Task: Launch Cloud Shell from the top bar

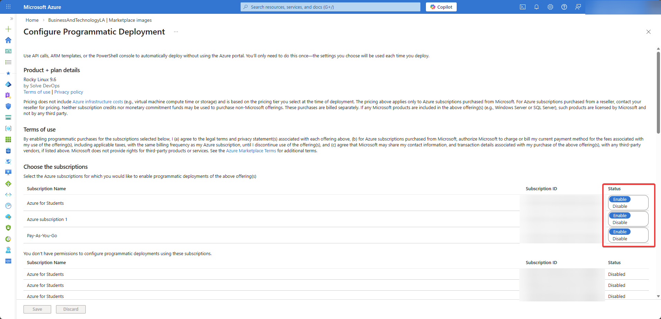Action: point(523,7)
